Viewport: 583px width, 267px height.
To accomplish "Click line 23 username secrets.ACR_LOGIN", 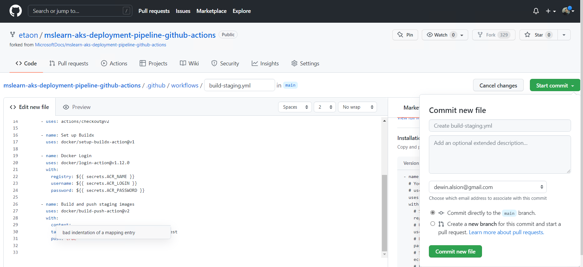I will click(x=94, y=183).
